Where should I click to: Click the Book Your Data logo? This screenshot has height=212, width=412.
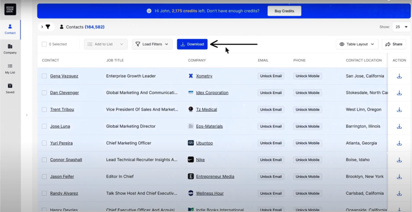[10, 10]
